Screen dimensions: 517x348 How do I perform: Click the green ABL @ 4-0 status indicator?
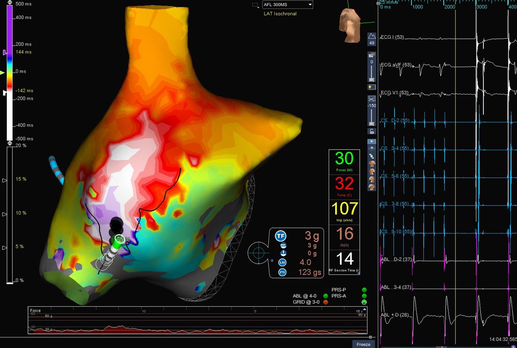coord(325,296)
